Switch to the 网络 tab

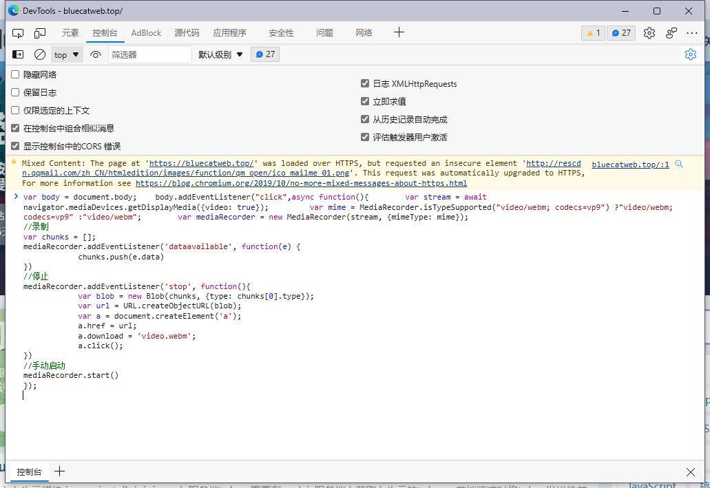click(364, 33)
